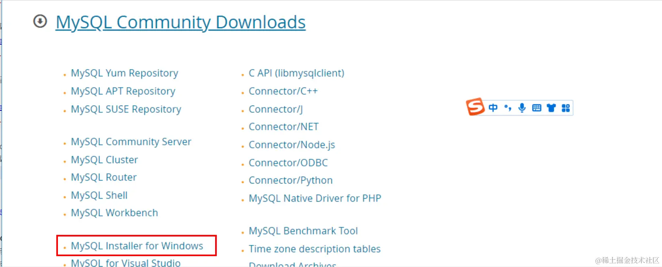Open Connector/Python link
The image size is (662, 267).
coord(291,181)
